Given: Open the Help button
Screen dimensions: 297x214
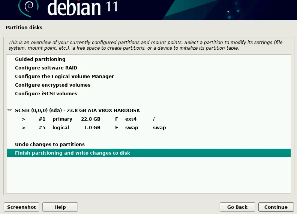Looking at the screenshot, I should point(60,207).
